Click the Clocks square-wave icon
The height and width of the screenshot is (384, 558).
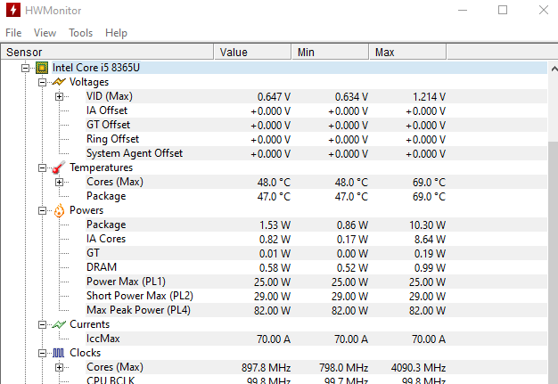coord(58,353)
